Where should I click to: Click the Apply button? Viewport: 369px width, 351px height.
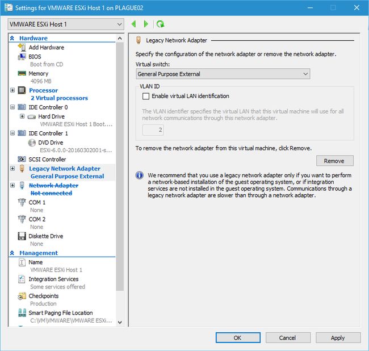[x=338, y=338]
